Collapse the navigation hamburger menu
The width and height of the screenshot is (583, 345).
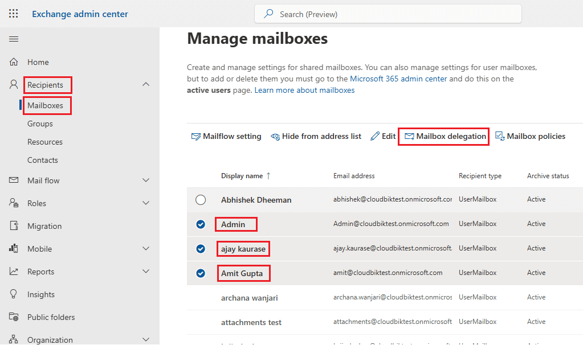(14, 39)
